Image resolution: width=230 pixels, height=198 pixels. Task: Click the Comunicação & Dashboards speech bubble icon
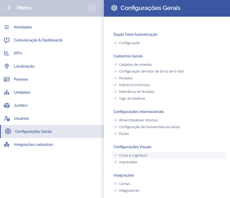(x=7, y=40)
